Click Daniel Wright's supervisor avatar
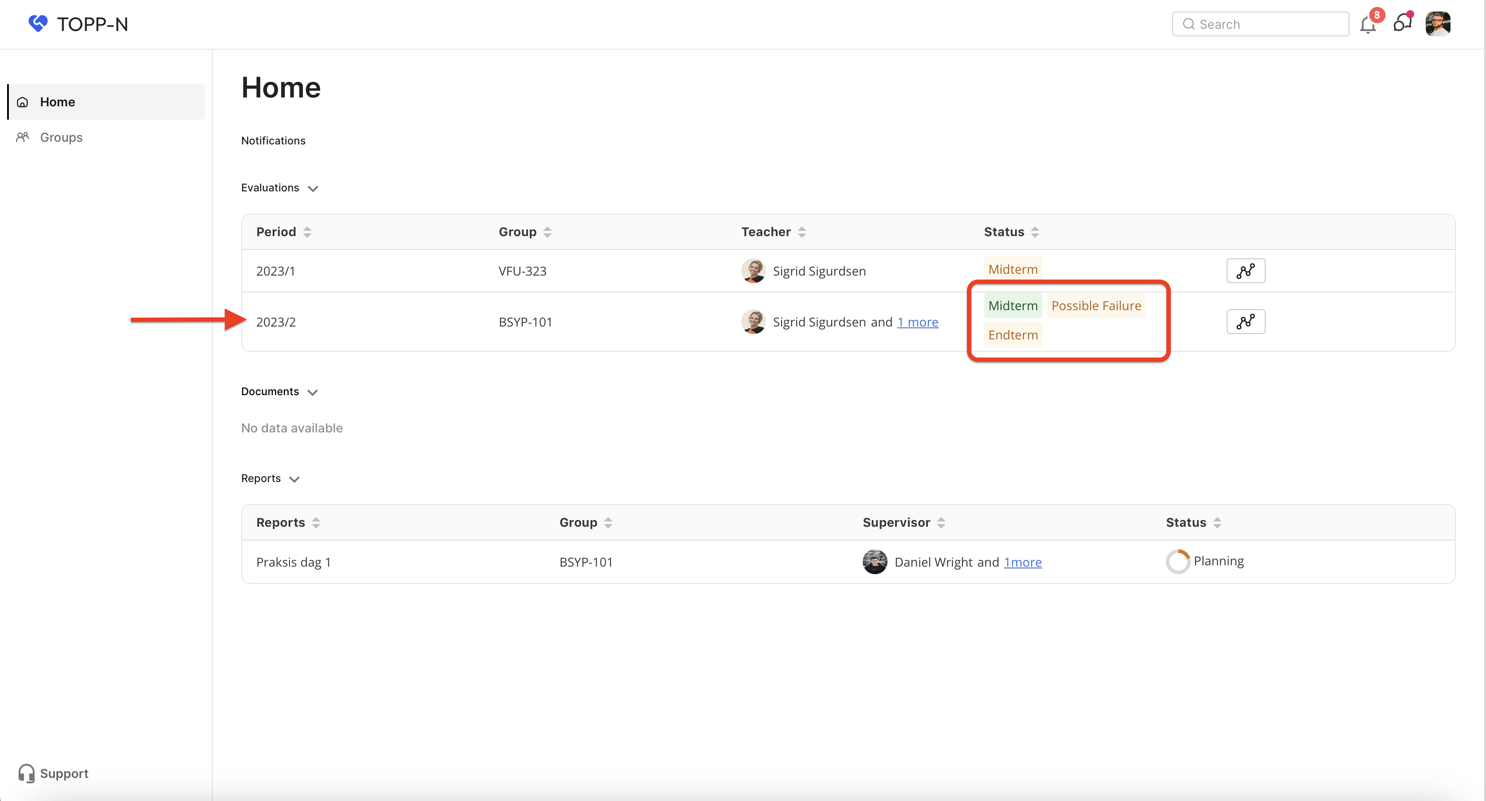1486x801 pixels. click(x=875, y=562)
